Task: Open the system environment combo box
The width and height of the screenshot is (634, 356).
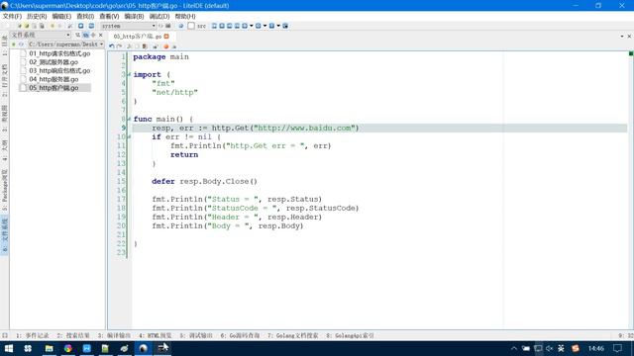Action: 129,26
